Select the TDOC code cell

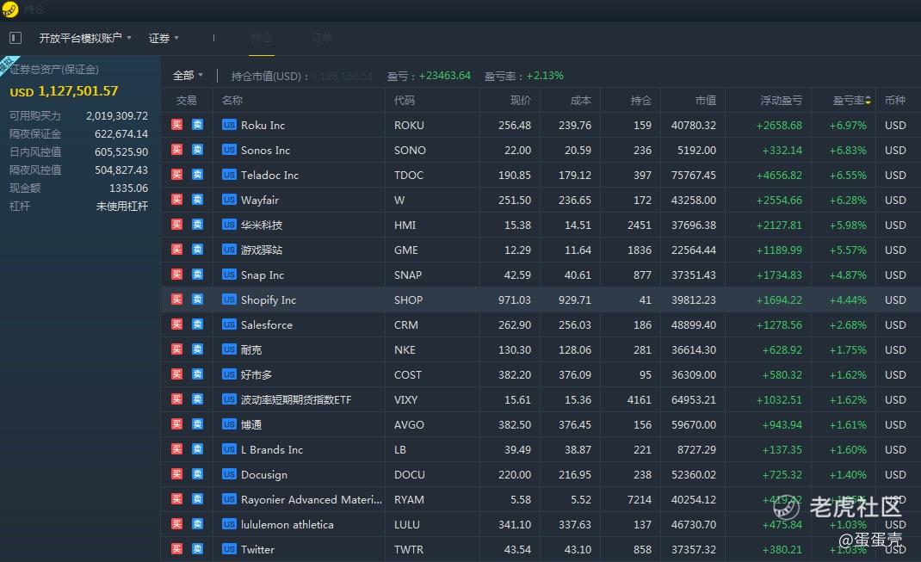(x=409, y=175)
